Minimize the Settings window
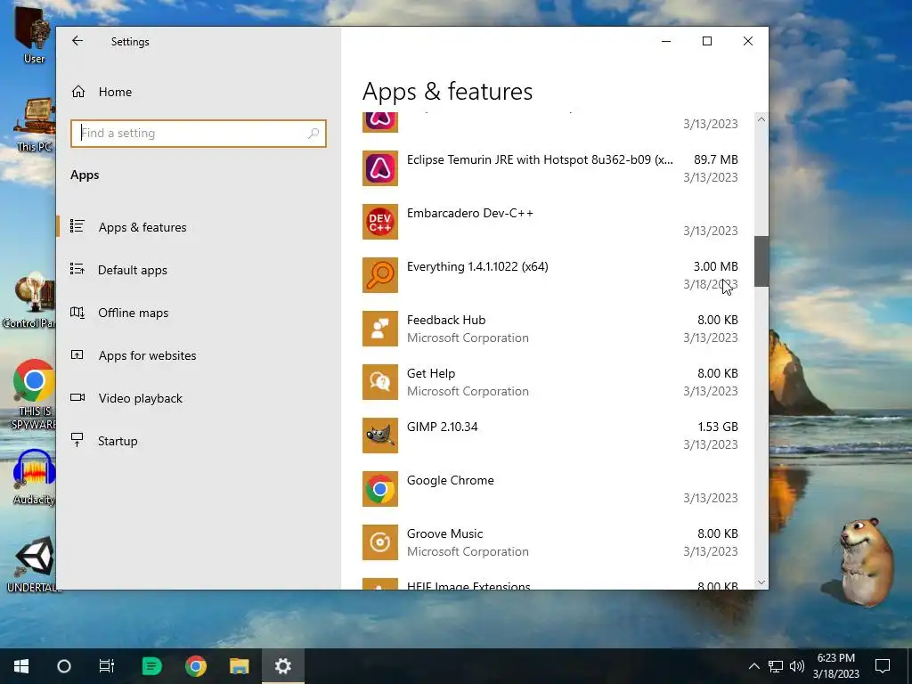The width and height of the screenshot is (912, 684). tap(666, 41)
